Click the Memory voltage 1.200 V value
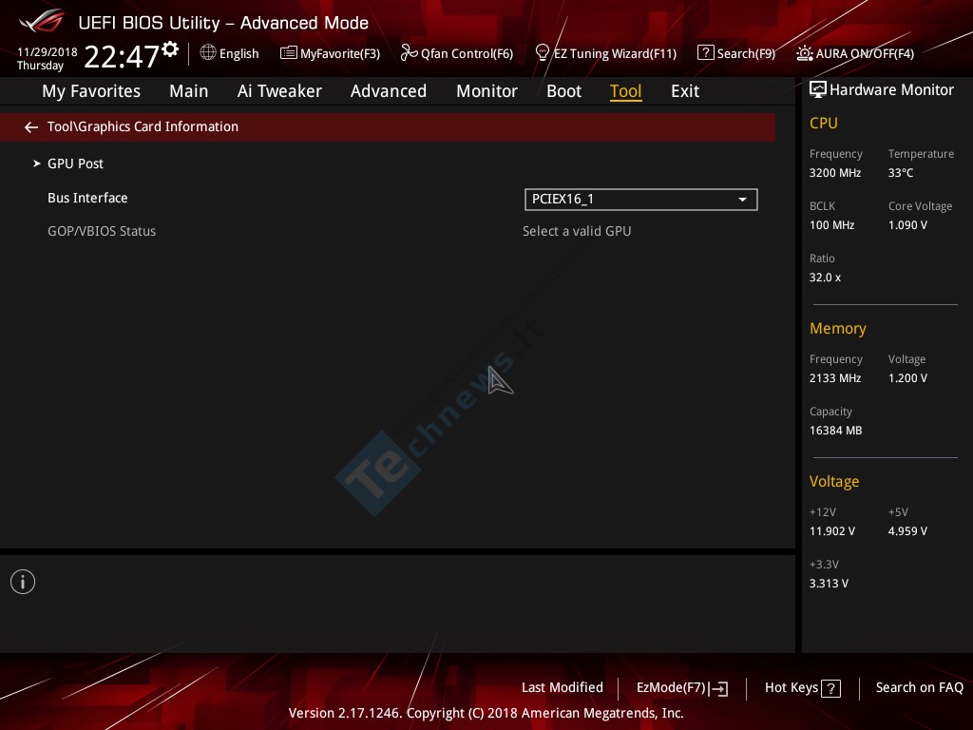 [x=907, y=378]
